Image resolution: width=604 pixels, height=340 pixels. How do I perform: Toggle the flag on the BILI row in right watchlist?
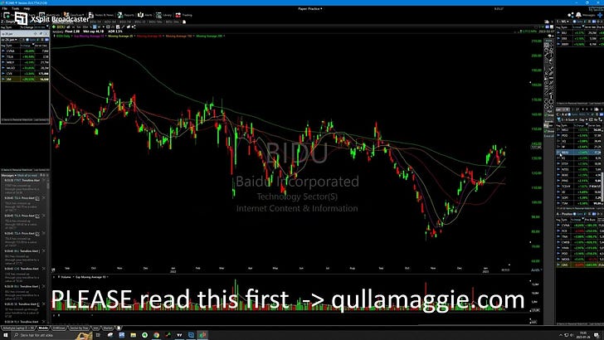pos(558,33)
